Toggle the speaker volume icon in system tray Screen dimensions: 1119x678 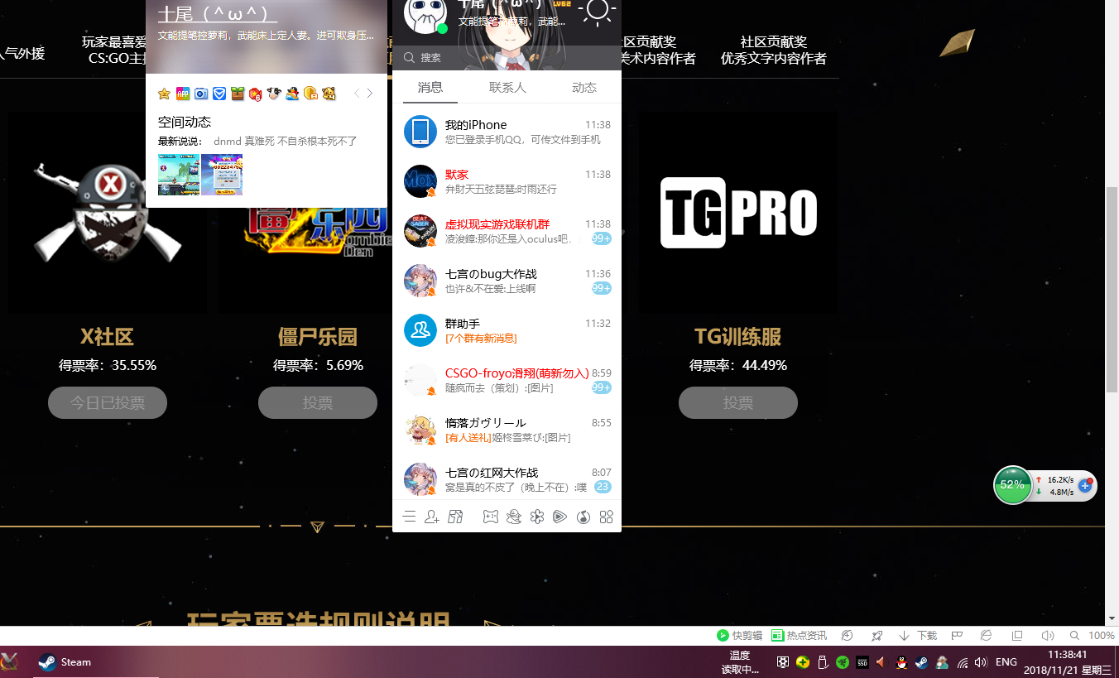[981, 662]
